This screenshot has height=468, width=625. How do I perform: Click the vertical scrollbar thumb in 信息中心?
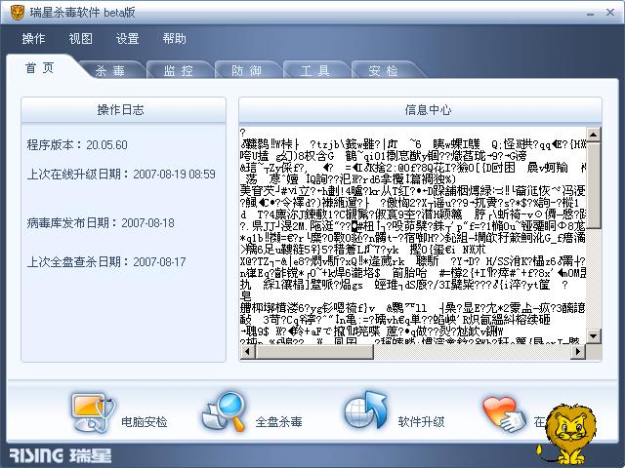pyautogui.click(x=594, y=185)
